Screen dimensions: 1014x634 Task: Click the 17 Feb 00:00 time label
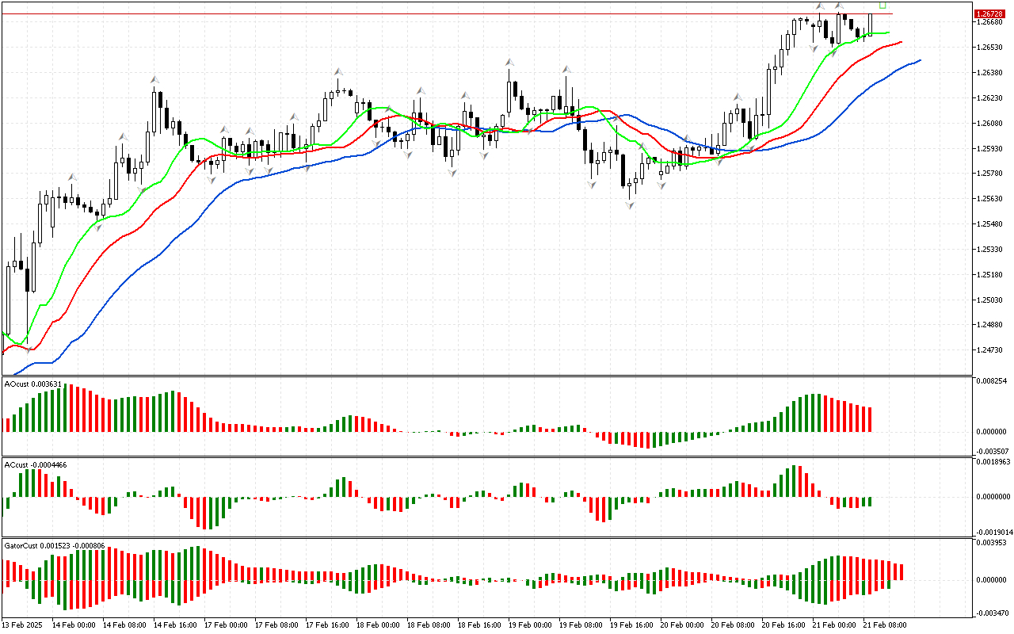click(226, 624)
